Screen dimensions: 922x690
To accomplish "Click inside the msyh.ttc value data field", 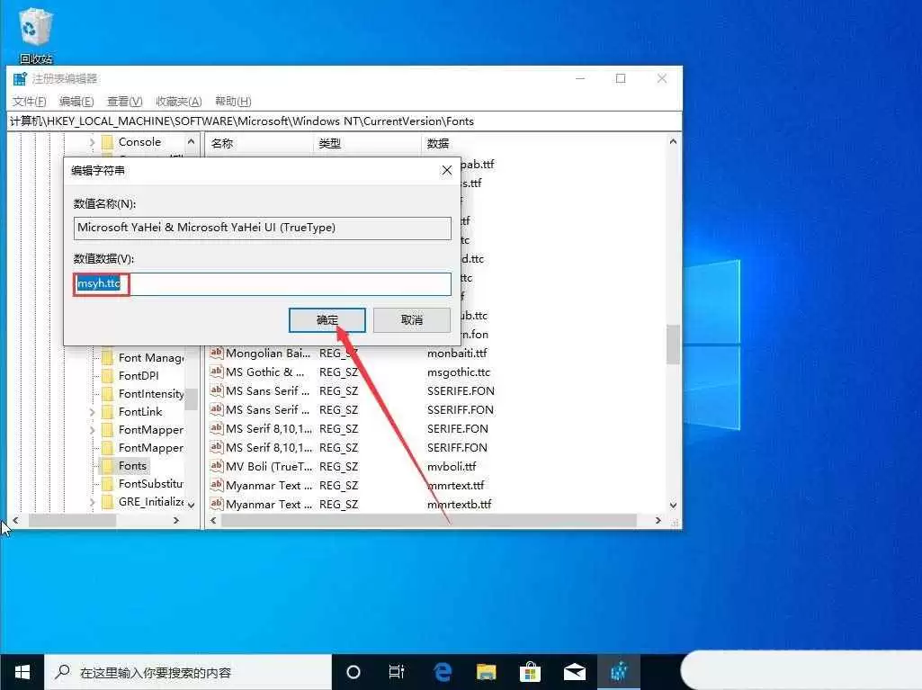I will pyautogui.click(x=261, y=283).
